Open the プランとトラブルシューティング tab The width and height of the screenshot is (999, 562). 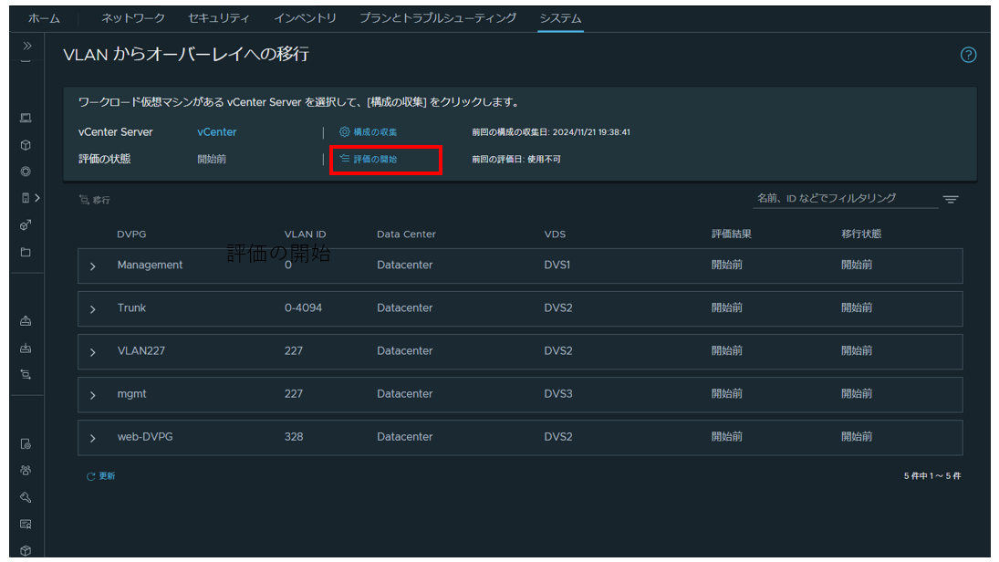[x=438, y=18]
